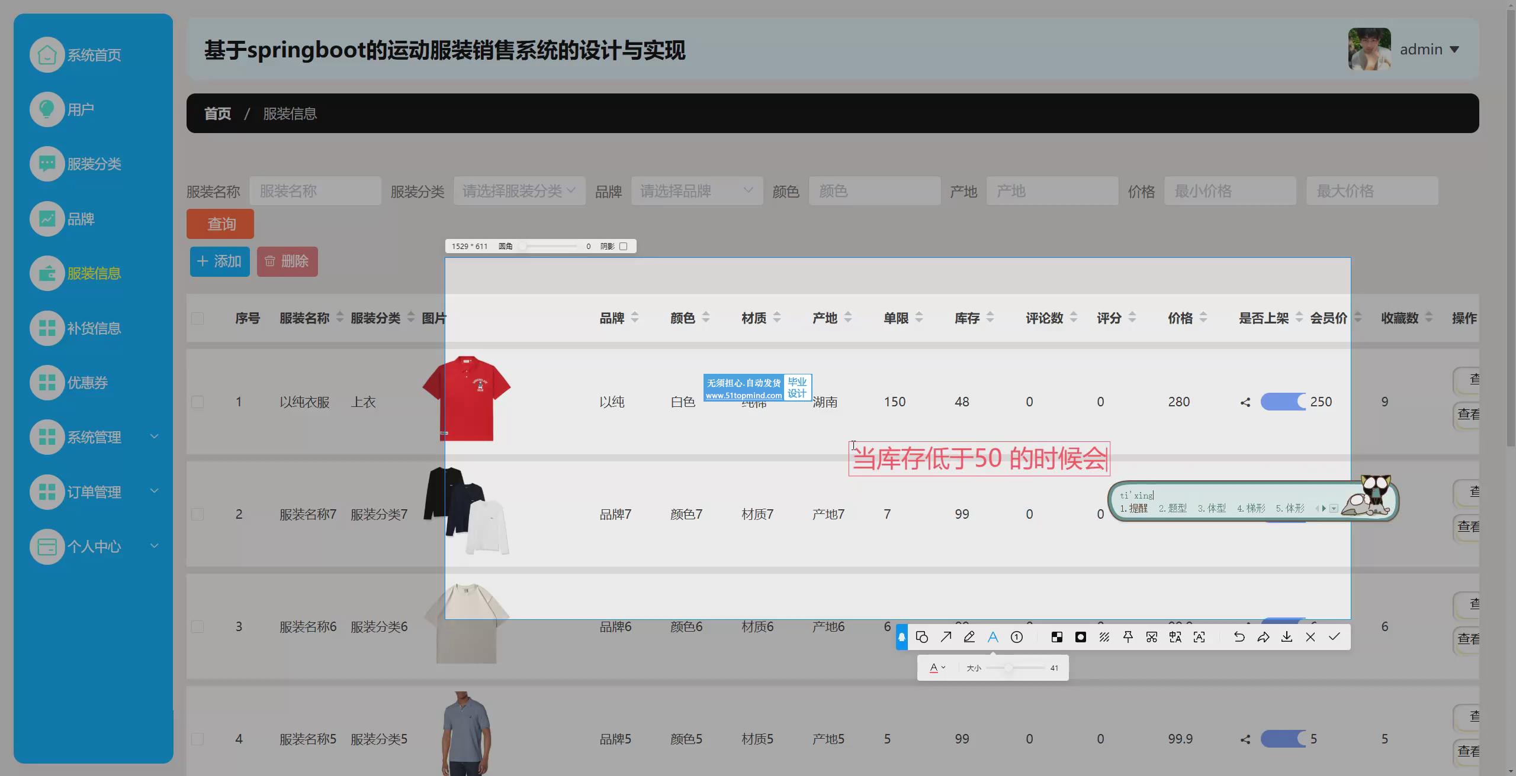
Task: Toggle 是否上架 switch for row 4
Action: (x=1283, y=739)
